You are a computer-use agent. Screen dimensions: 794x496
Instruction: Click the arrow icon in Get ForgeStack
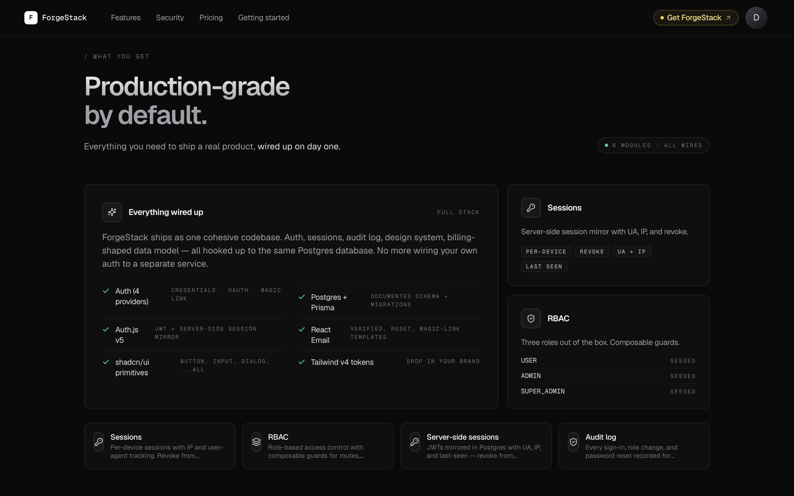click(728, 18)
